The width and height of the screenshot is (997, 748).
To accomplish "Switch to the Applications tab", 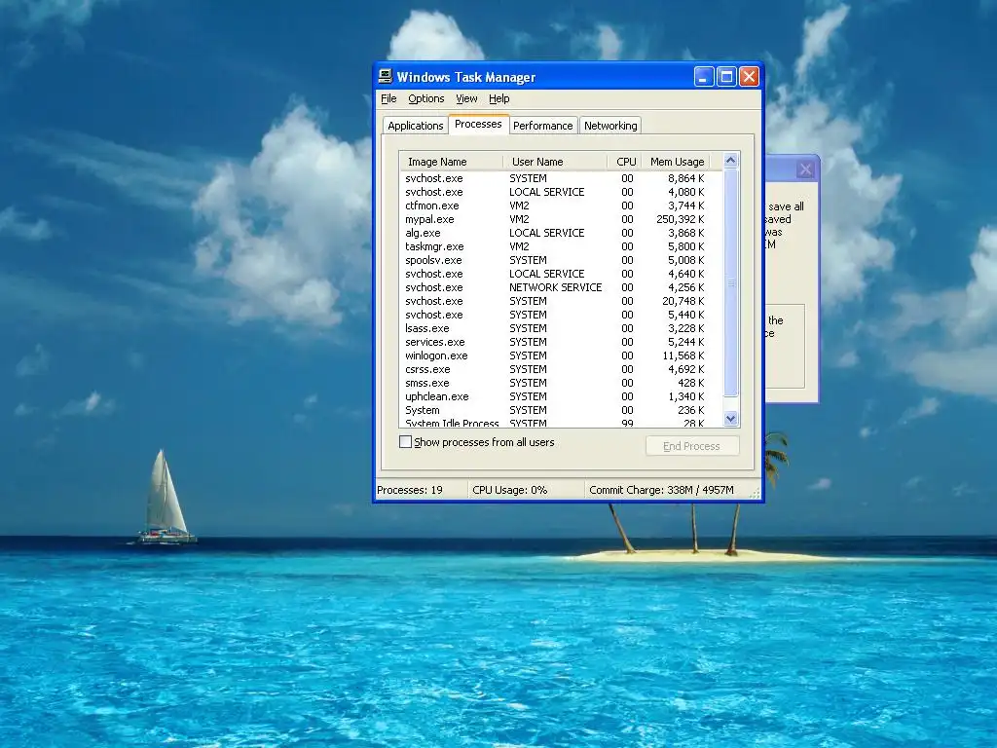I will (x=415, y=126).
